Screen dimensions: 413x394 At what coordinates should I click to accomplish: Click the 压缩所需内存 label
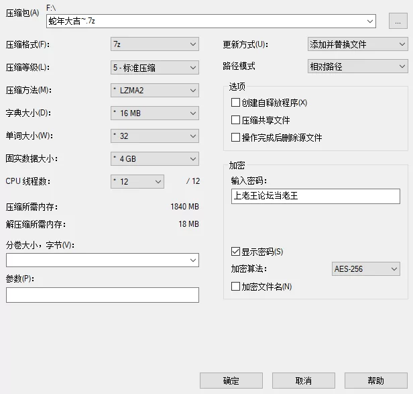32,207
